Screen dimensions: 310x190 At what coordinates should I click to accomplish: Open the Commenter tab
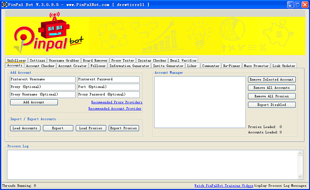tap(211, 66)
